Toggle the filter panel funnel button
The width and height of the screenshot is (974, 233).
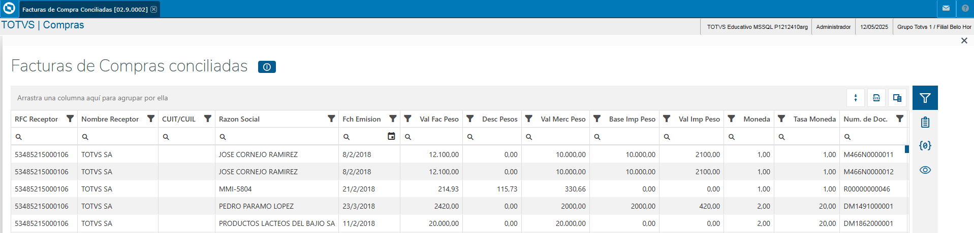(x=925, y=98)
